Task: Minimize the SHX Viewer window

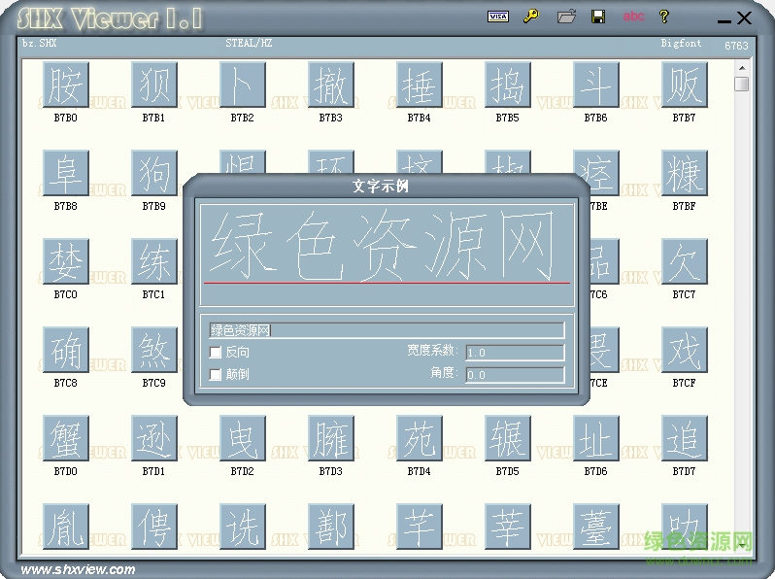Action: pos(724,20)
